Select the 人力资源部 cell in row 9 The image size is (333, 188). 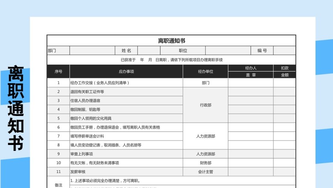[x=206, y=154]
